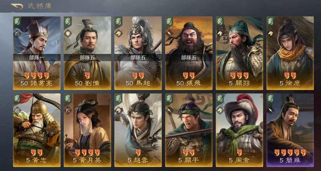The image size is (321, 171).
Task: Click the 5 關羽 name label
Action: 239,83
